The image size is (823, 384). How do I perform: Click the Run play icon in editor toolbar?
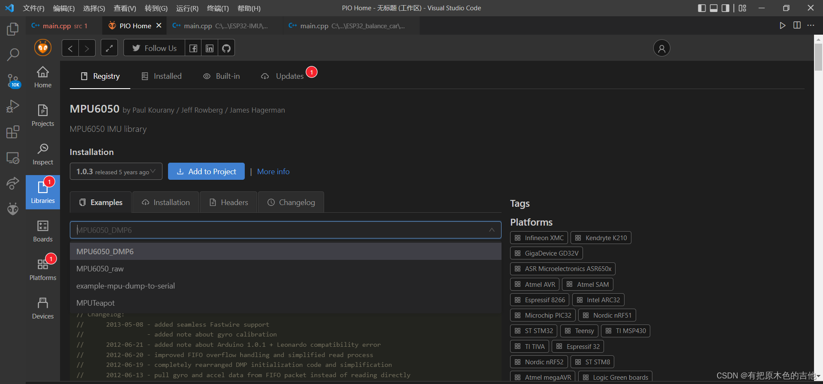782,25
